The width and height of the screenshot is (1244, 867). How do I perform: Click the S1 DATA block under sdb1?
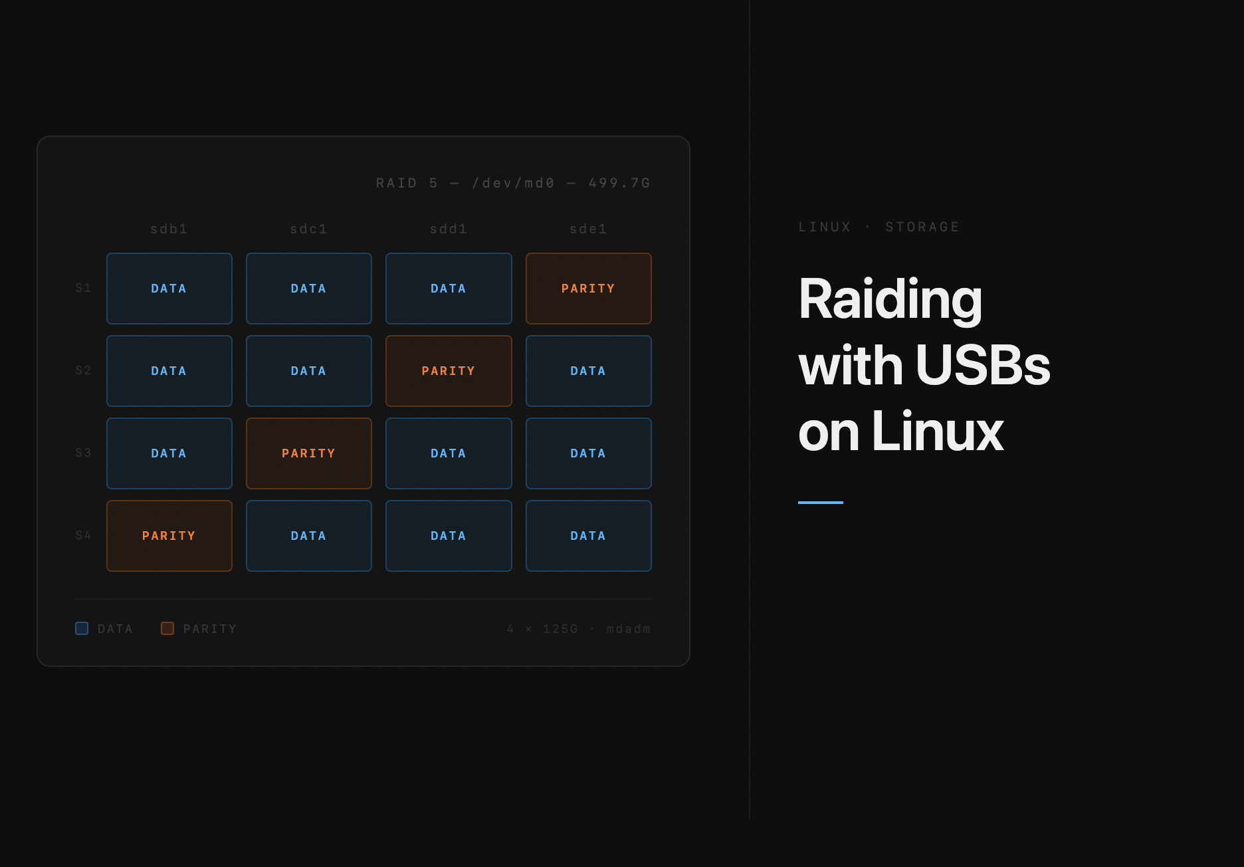[169, 289]
